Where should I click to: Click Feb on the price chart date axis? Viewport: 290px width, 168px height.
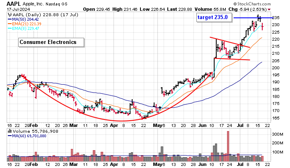pyautogui.click(x=34, y=125)
